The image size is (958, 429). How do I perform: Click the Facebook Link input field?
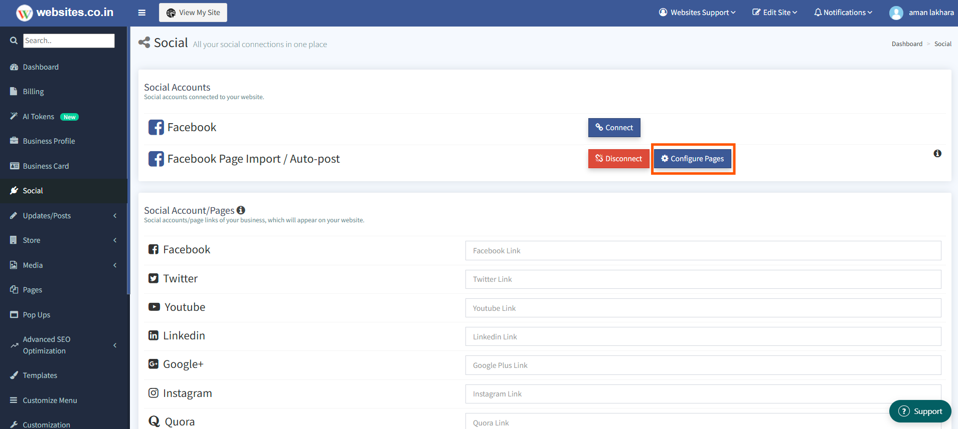tap(703, 250)
